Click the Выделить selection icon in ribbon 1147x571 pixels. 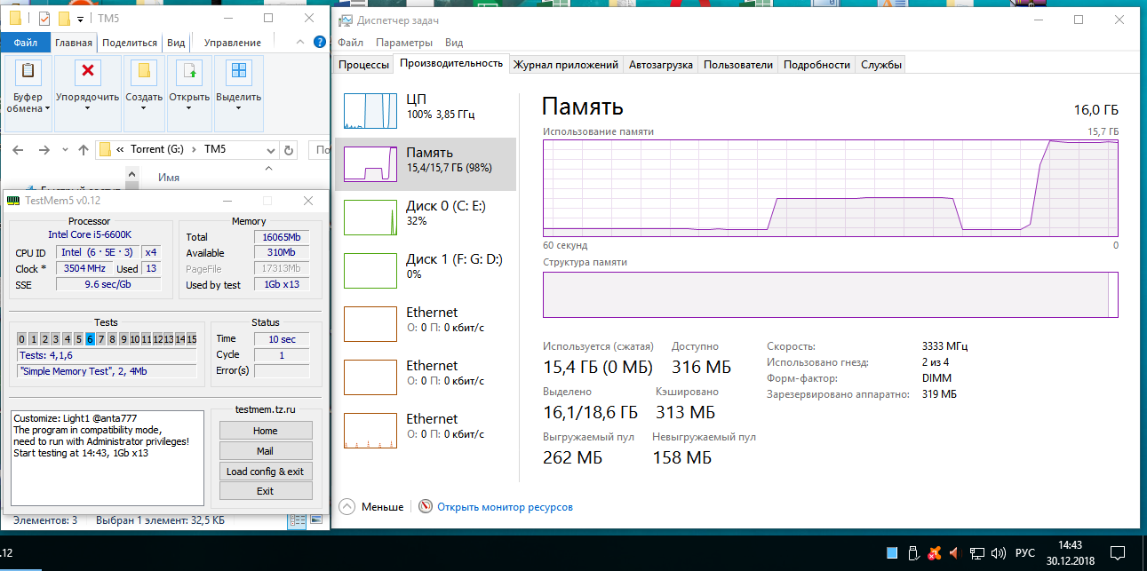pyautogui.click(x=238, y=72)
